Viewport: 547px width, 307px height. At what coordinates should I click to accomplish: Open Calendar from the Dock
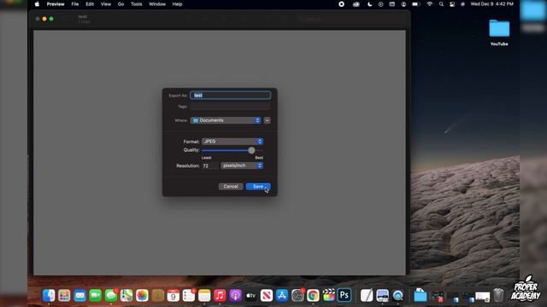tap(173, 296)
